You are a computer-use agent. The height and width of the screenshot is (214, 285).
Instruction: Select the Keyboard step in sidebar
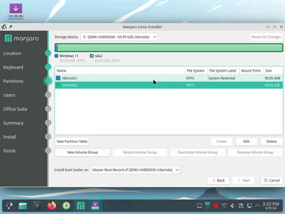pos(13,67)
